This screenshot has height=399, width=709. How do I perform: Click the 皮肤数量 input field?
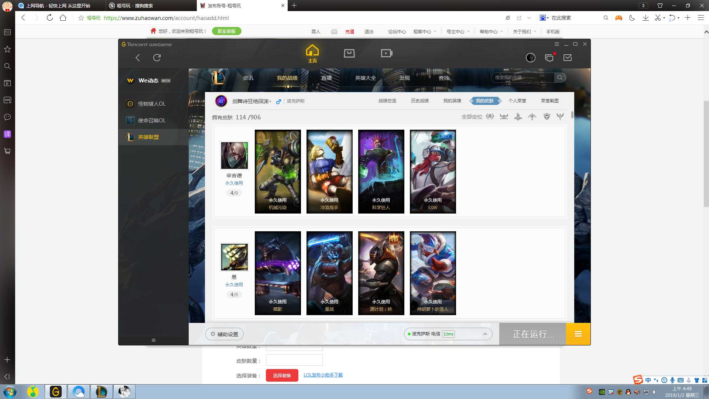(x=294, y=360)
